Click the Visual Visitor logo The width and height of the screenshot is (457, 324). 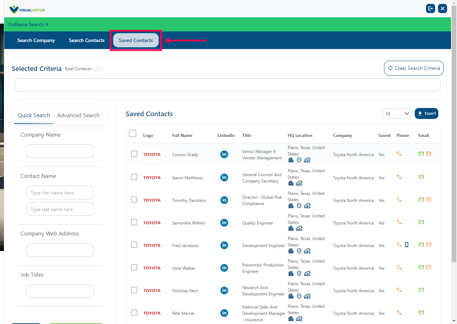click(x=27, y=10)
